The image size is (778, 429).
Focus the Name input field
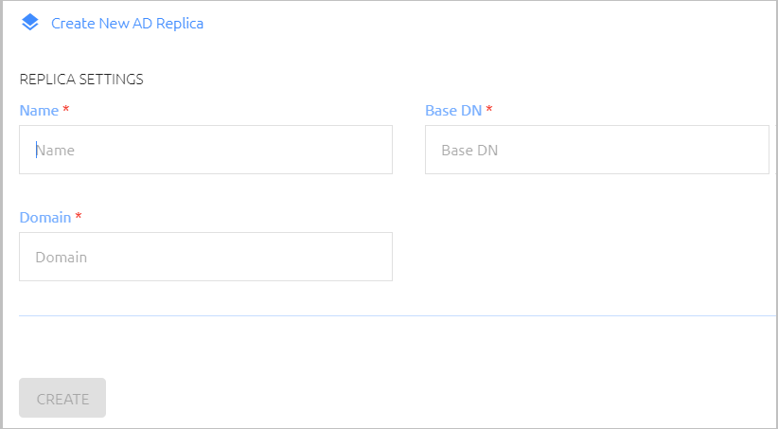pyautogui.click(x=206, y=150)
